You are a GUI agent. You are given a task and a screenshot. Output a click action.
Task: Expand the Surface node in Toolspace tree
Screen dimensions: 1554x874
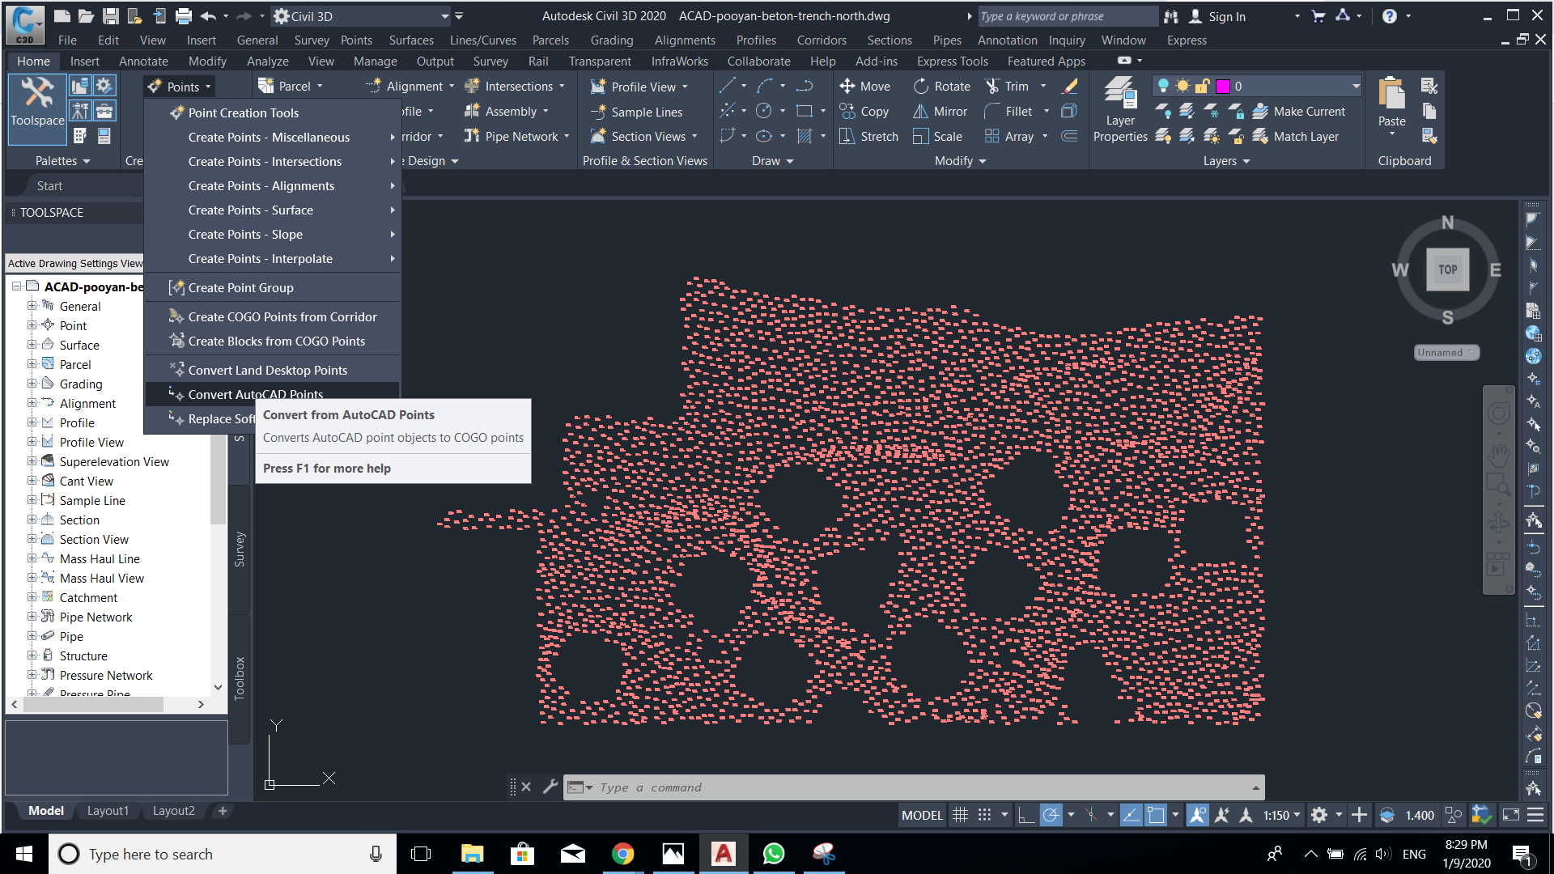point(32,345)
